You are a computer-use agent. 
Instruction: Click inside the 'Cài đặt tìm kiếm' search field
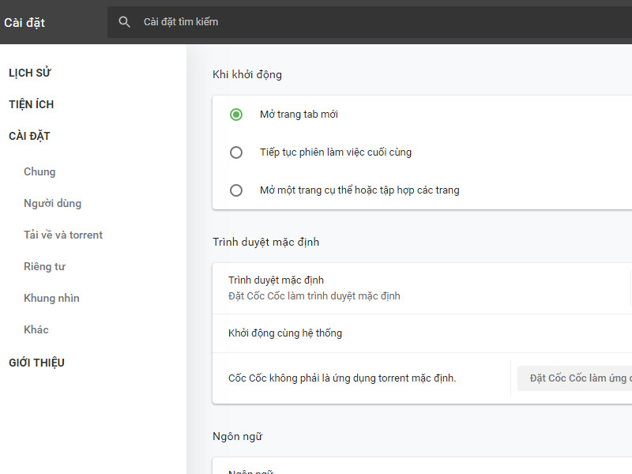click(237, 21)
